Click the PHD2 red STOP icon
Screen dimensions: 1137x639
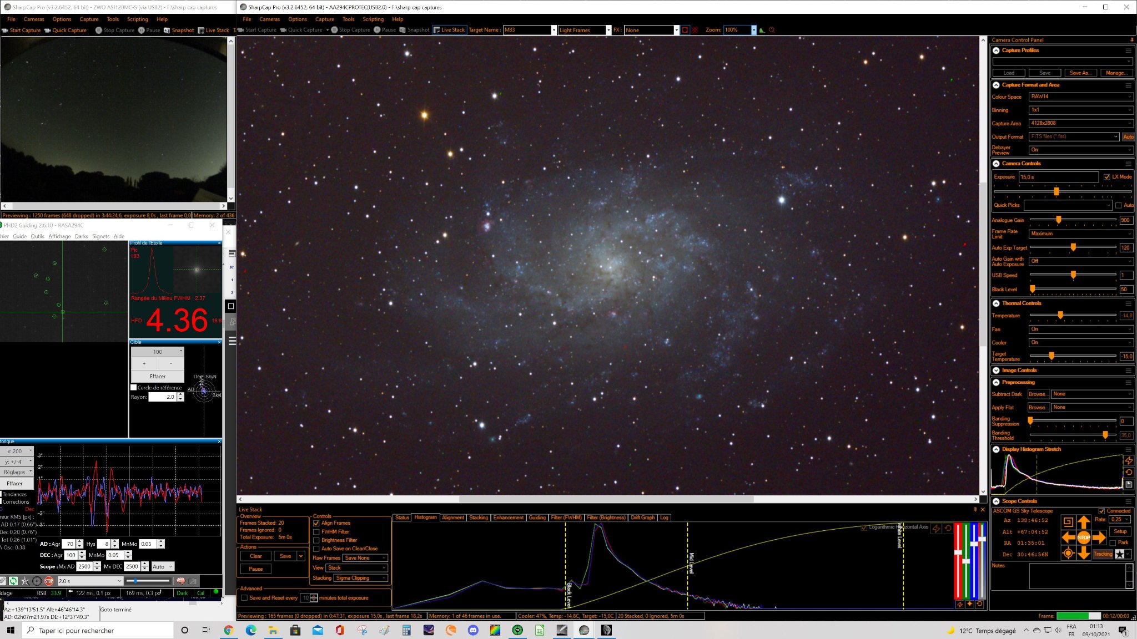click(49, 581)
